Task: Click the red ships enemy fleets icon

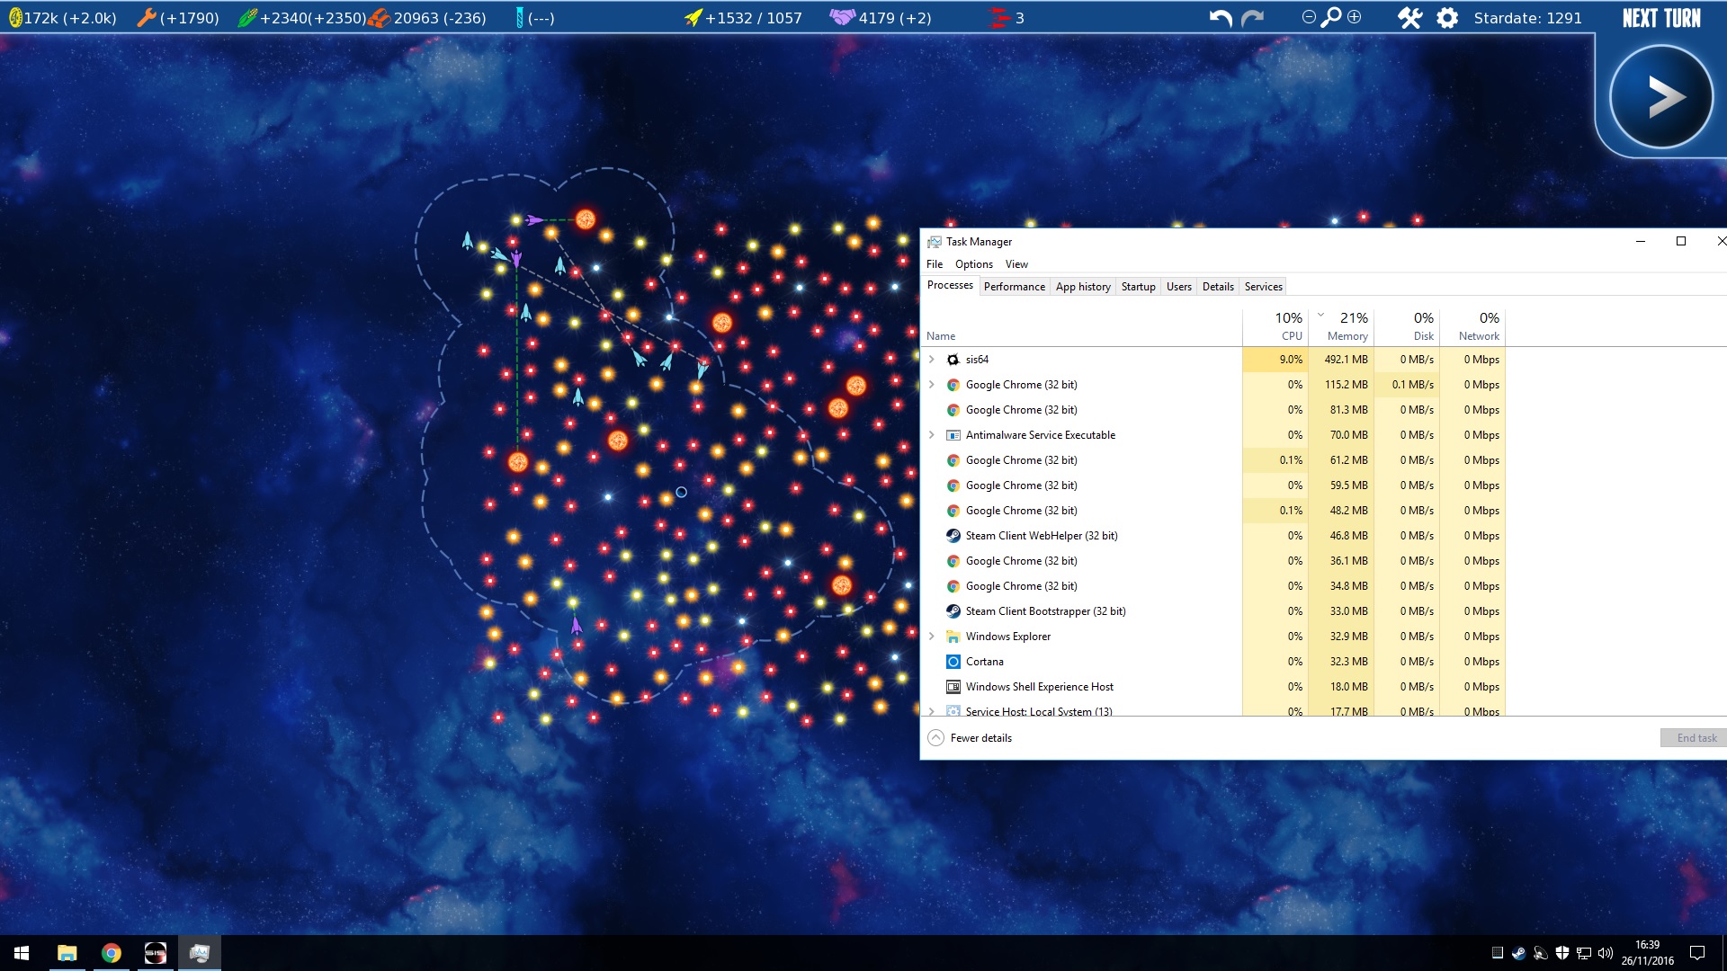Action: 999,18
